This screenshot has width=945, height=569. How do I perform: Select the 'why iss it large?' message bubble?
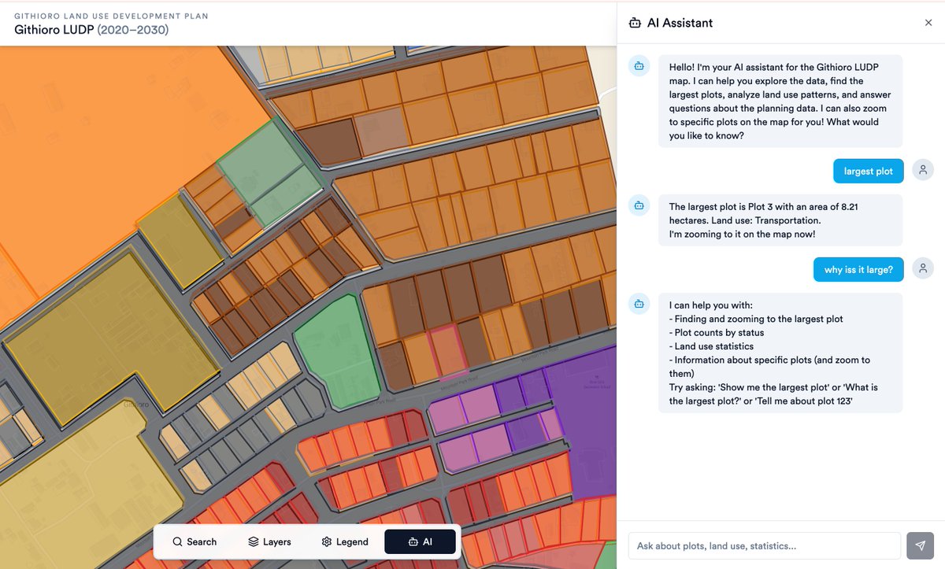858,269
